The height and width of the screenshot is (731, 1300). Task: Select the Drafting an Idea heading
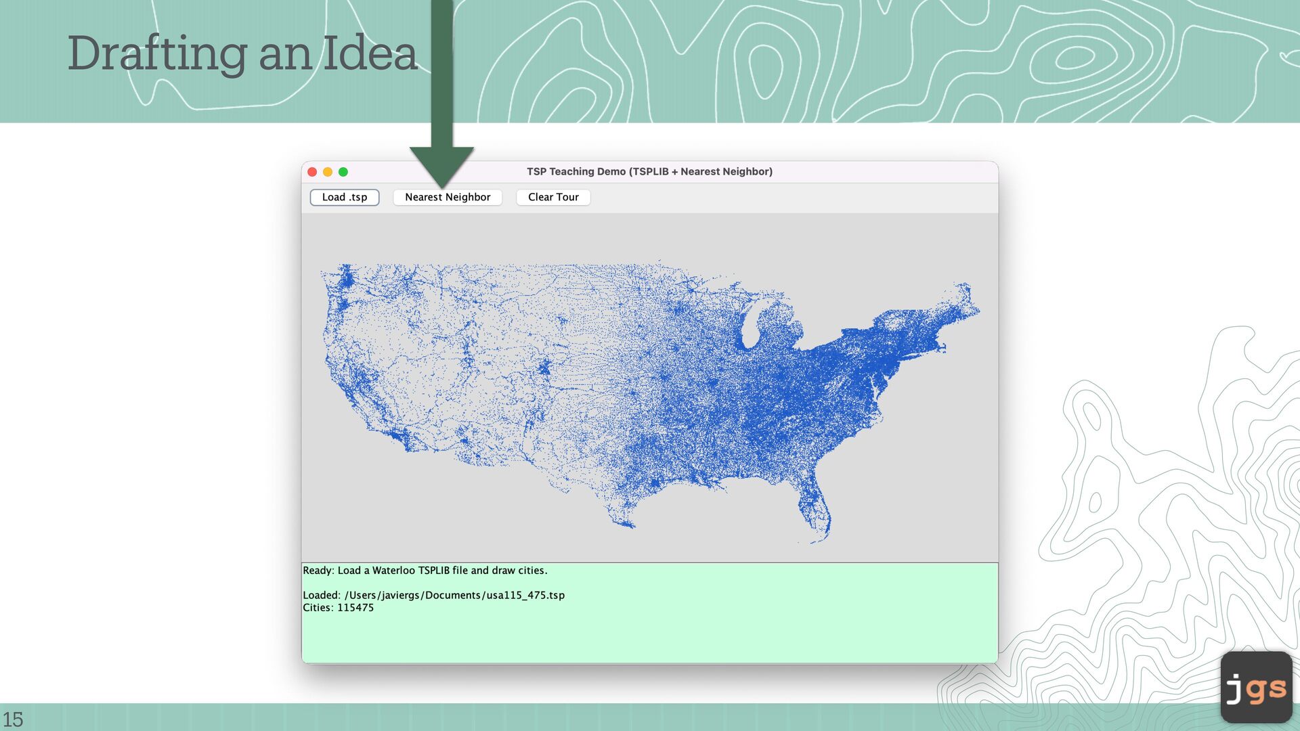click(242, 53)
